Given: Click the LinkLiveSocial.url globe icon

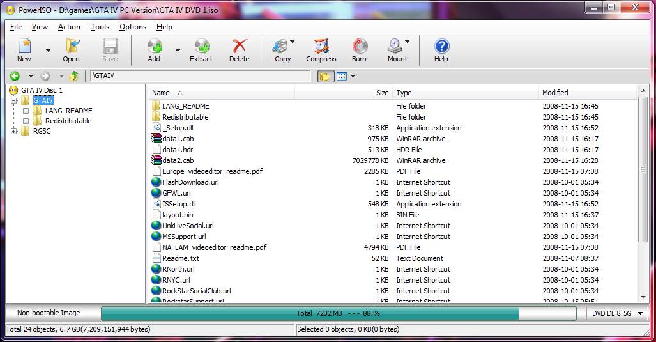Looking at the screenshot, I should click(156, 226).
